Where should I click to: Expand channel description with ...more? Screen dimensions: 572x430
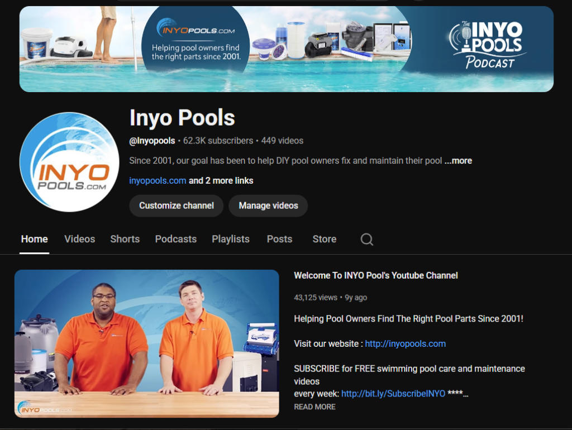tap(458, 161)
